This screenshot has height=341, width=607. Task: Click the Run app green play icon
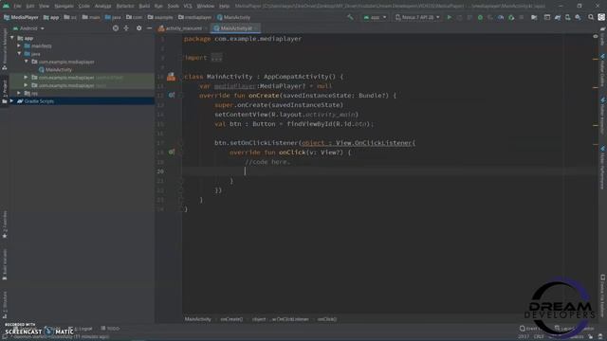click(449, 17)
